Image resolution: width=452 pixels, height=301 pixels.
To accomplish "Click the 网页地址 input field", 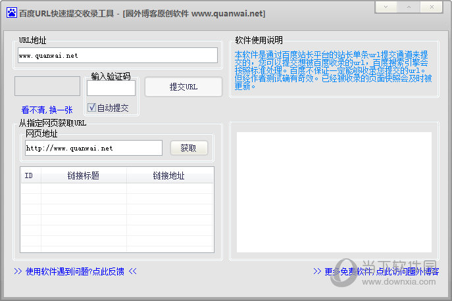I will [x=93, y=148].
